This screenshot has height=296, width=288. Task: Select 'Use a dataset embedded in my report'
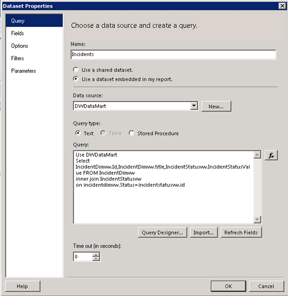click(76, 79)
